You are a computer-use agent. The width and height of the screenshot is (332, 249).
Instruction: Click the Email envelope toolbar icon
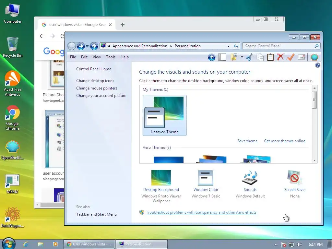click(301, 57)
